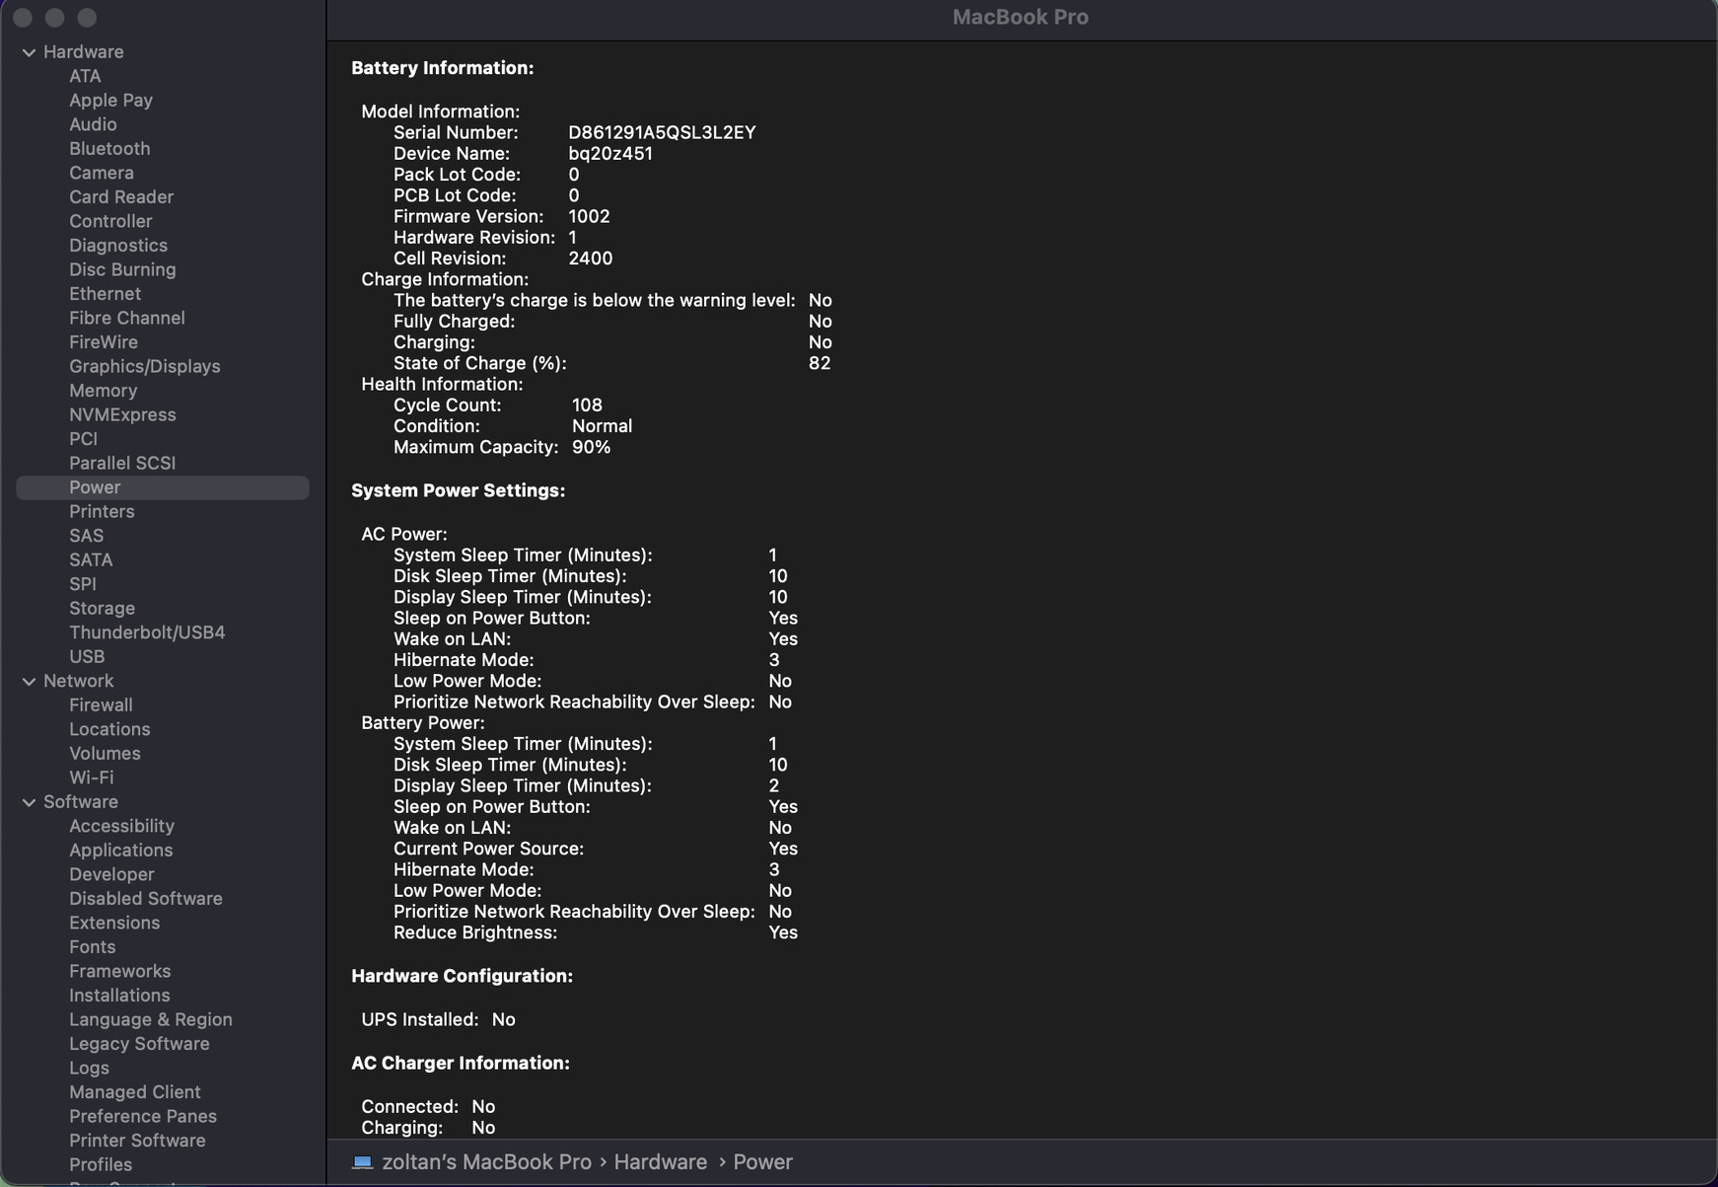The width and height of the screenshot is (1718, 1187).
Task: Click the device name bq20z451
Action: pos(610,154)
